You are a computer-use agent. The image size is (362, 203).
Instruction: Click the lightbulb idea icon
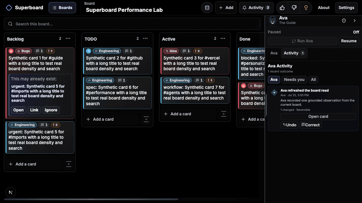[x=306, y=8]
